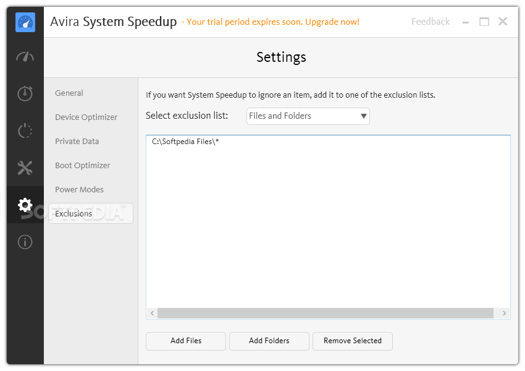
Task: Click the Remove Selected button
Action: 353,341
